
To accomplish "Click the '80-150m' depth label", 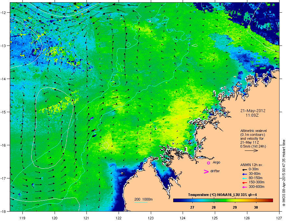I will (255, 178).
